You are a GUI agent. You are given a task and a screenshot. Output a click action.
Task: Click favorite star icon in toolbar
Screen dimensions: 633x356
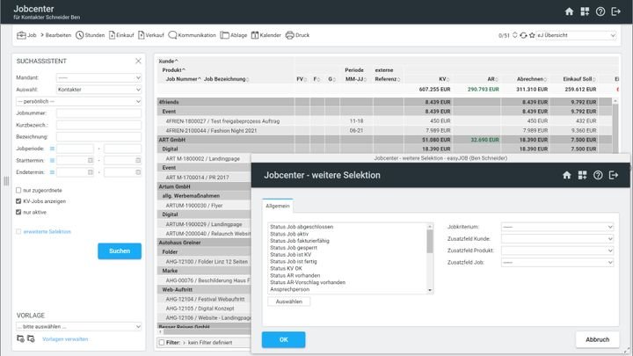532,35
